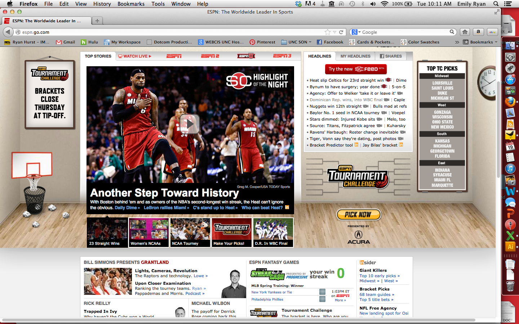Click the bookmark star in address bar
519x324 pixels.
(327, 32)
